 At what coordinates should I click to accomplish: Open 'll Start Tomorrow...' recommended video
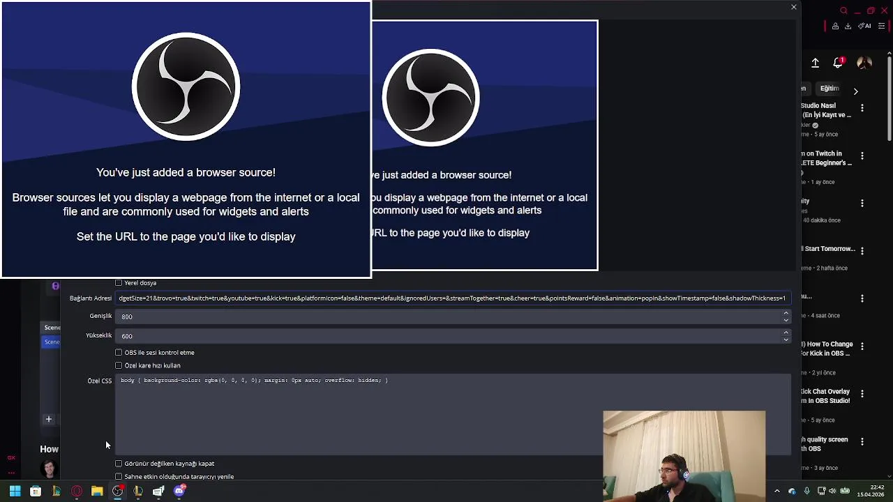pyautogui.click(x=828, y=249)
